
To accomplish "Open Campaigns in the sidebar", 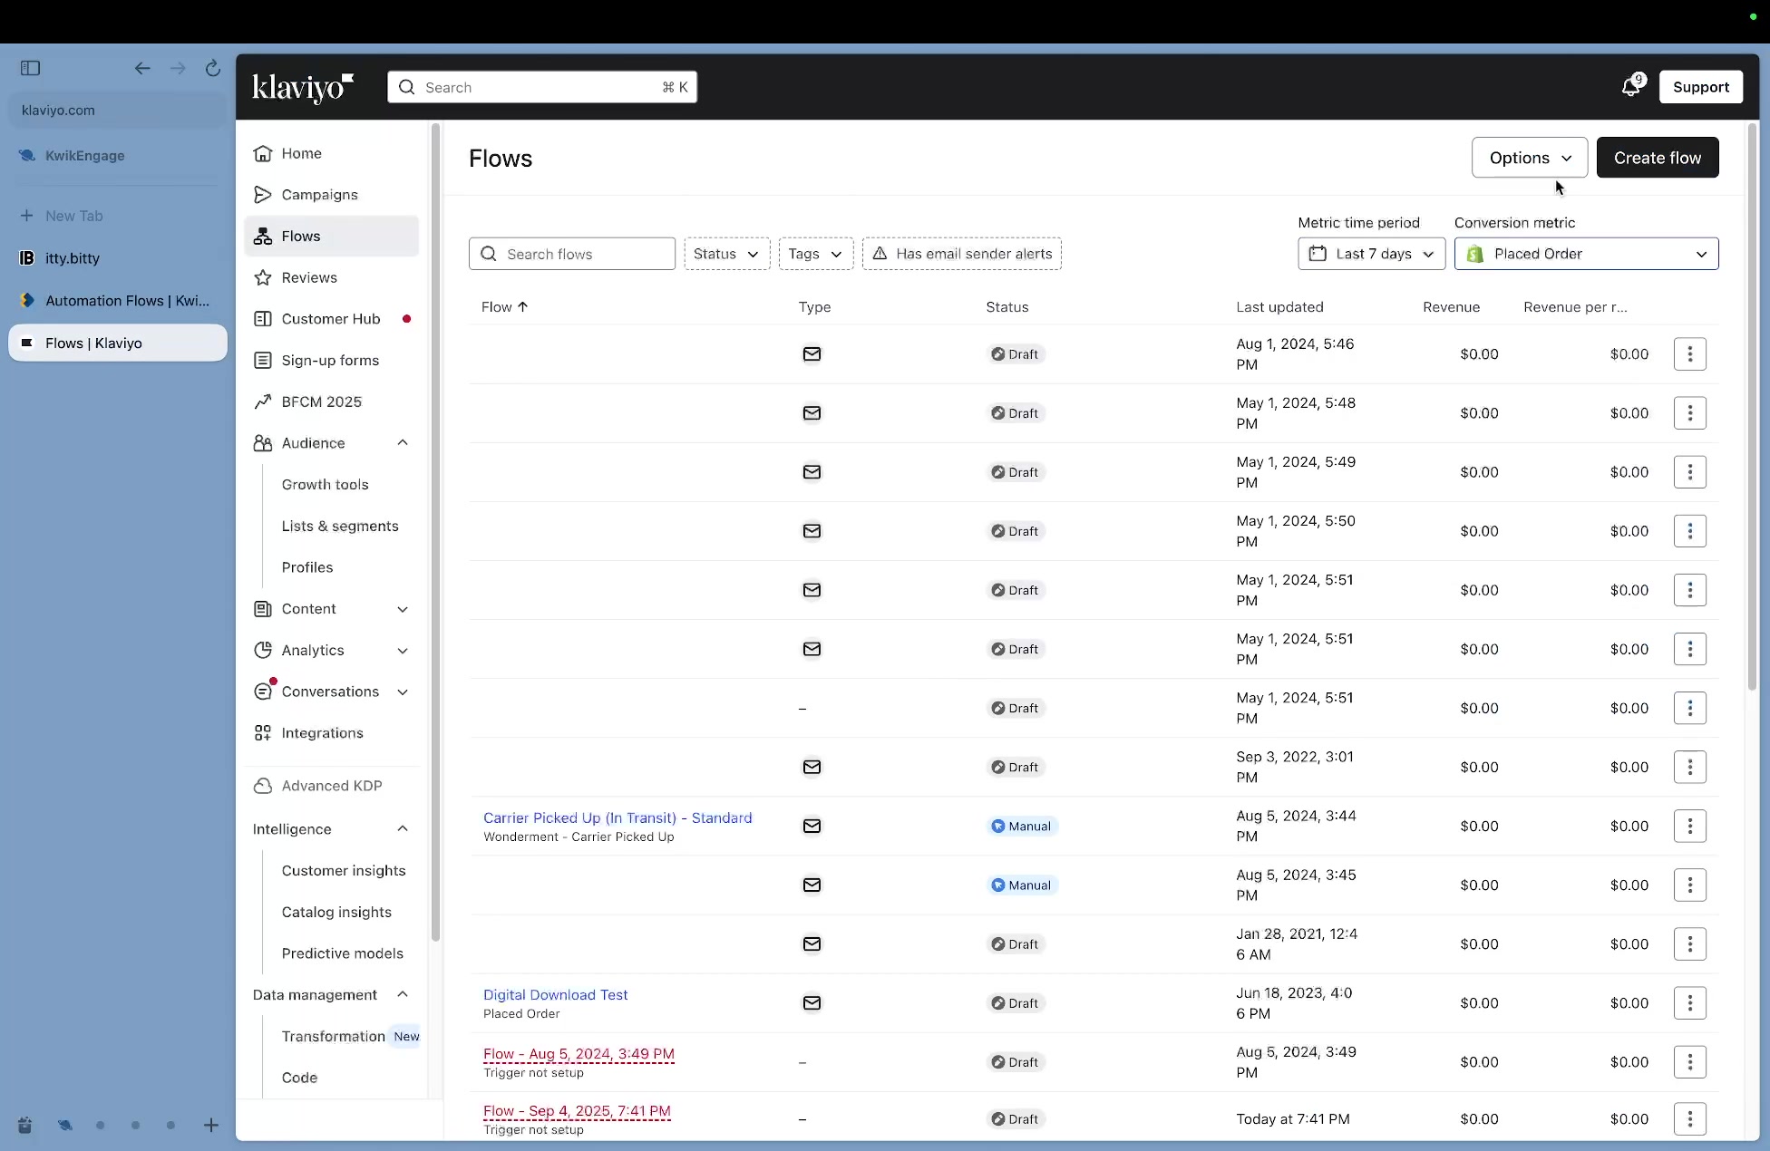I will (332, 195).
